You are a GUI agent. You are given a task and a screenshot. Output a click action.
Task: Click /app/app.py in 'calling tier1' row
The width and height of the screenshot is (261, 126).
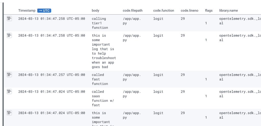click(x=132, y=21)
